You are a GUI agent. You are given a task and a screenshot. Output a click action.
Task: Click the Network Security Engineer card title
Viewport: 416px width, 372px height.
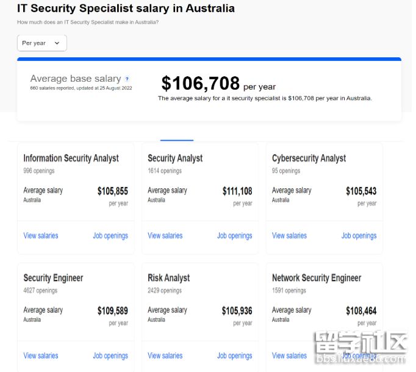317,278
